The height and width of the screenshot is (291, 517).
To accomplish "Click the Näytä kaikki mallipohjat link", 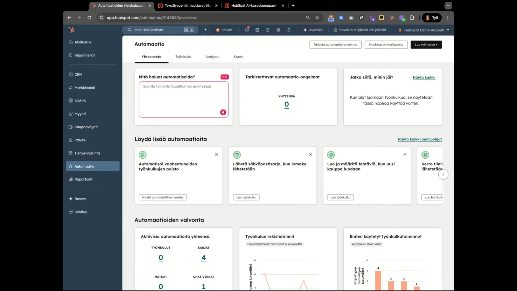I will click(420, 139).
